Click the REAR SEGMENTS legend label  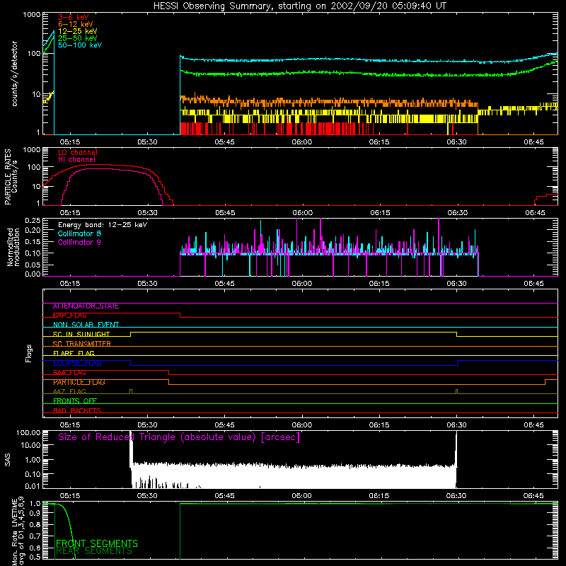[x=94, y=551]
